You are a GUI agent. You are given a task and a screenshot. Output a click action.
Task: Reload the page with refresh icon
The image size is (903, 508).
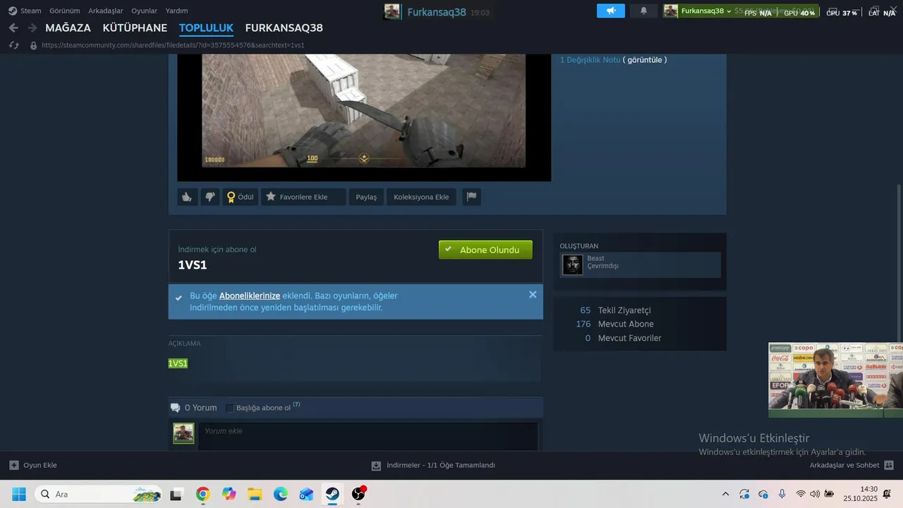click(13, 45)
